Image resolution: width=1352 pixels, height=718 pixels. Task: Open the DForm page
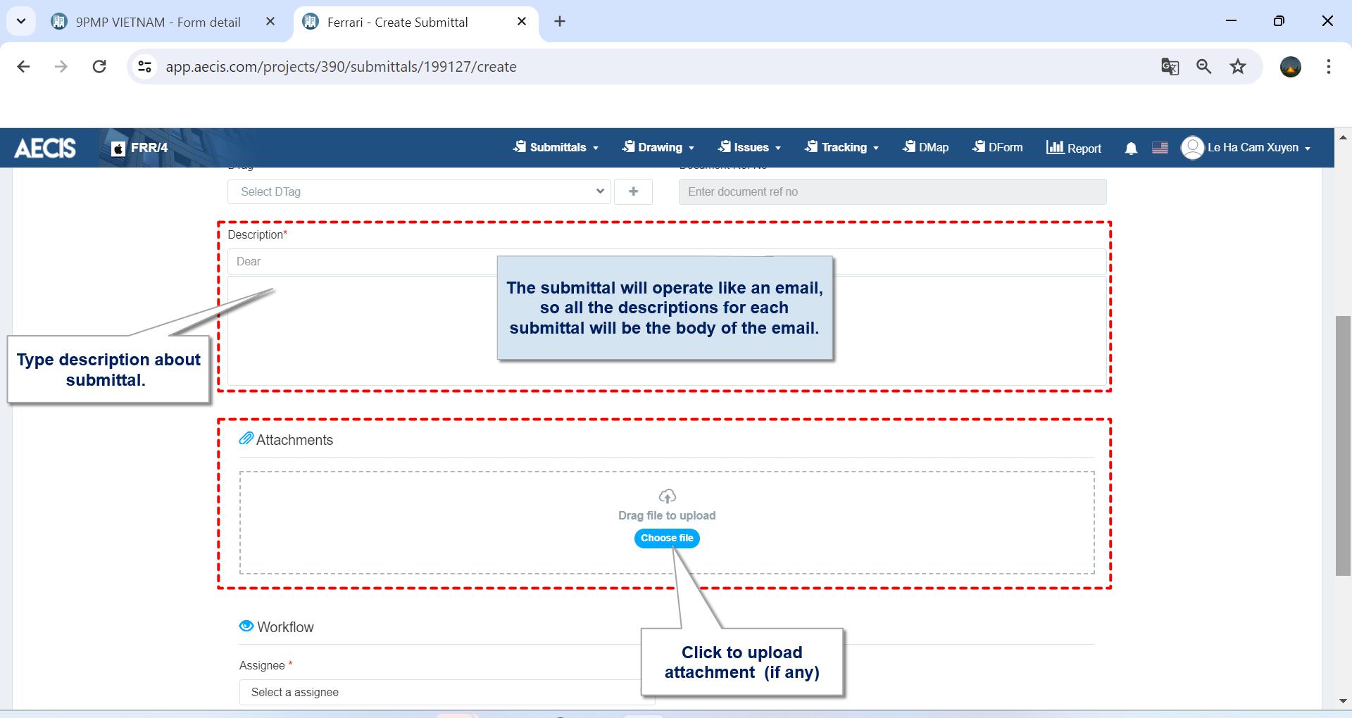pos(997,148)
